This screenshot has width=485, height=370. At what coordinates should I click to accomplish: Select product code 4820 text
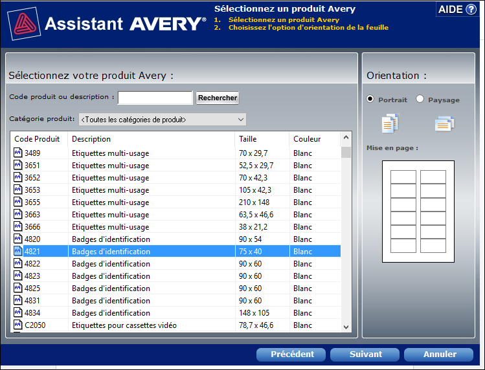click(32, 239)
